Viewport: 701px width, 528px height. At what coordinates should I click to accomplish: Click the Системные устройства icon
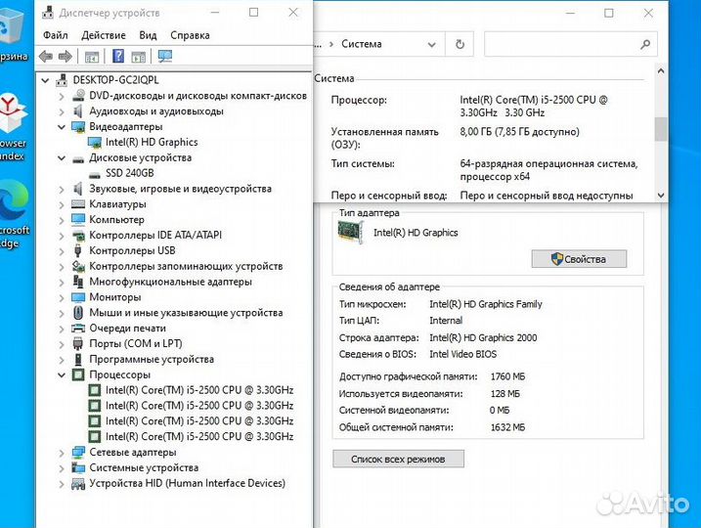click(x=78, y=467)
